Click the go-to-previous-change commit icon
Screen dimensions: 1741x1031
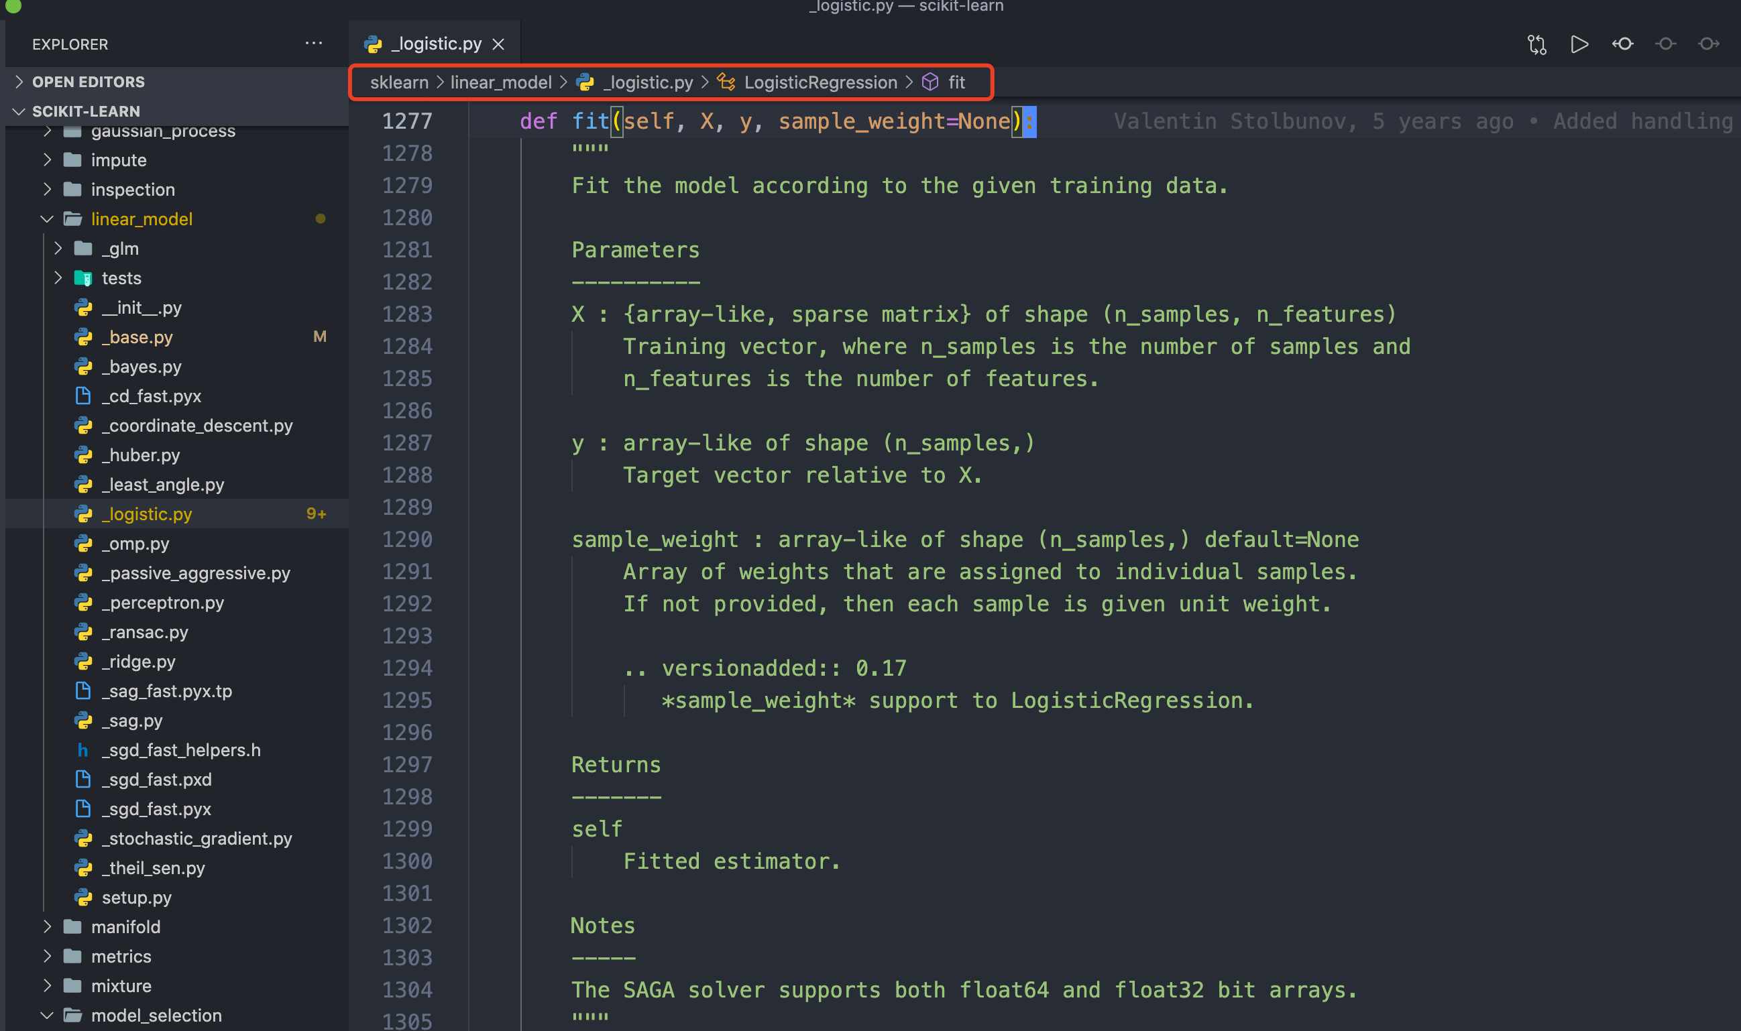pos(1622,44)
